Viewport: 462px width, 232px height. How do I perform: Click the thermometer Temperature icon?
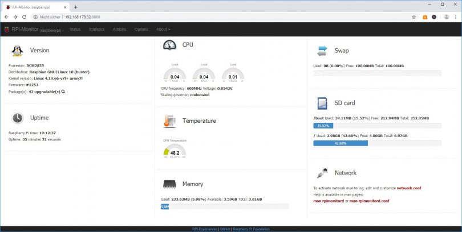click(x=170, y=121)
